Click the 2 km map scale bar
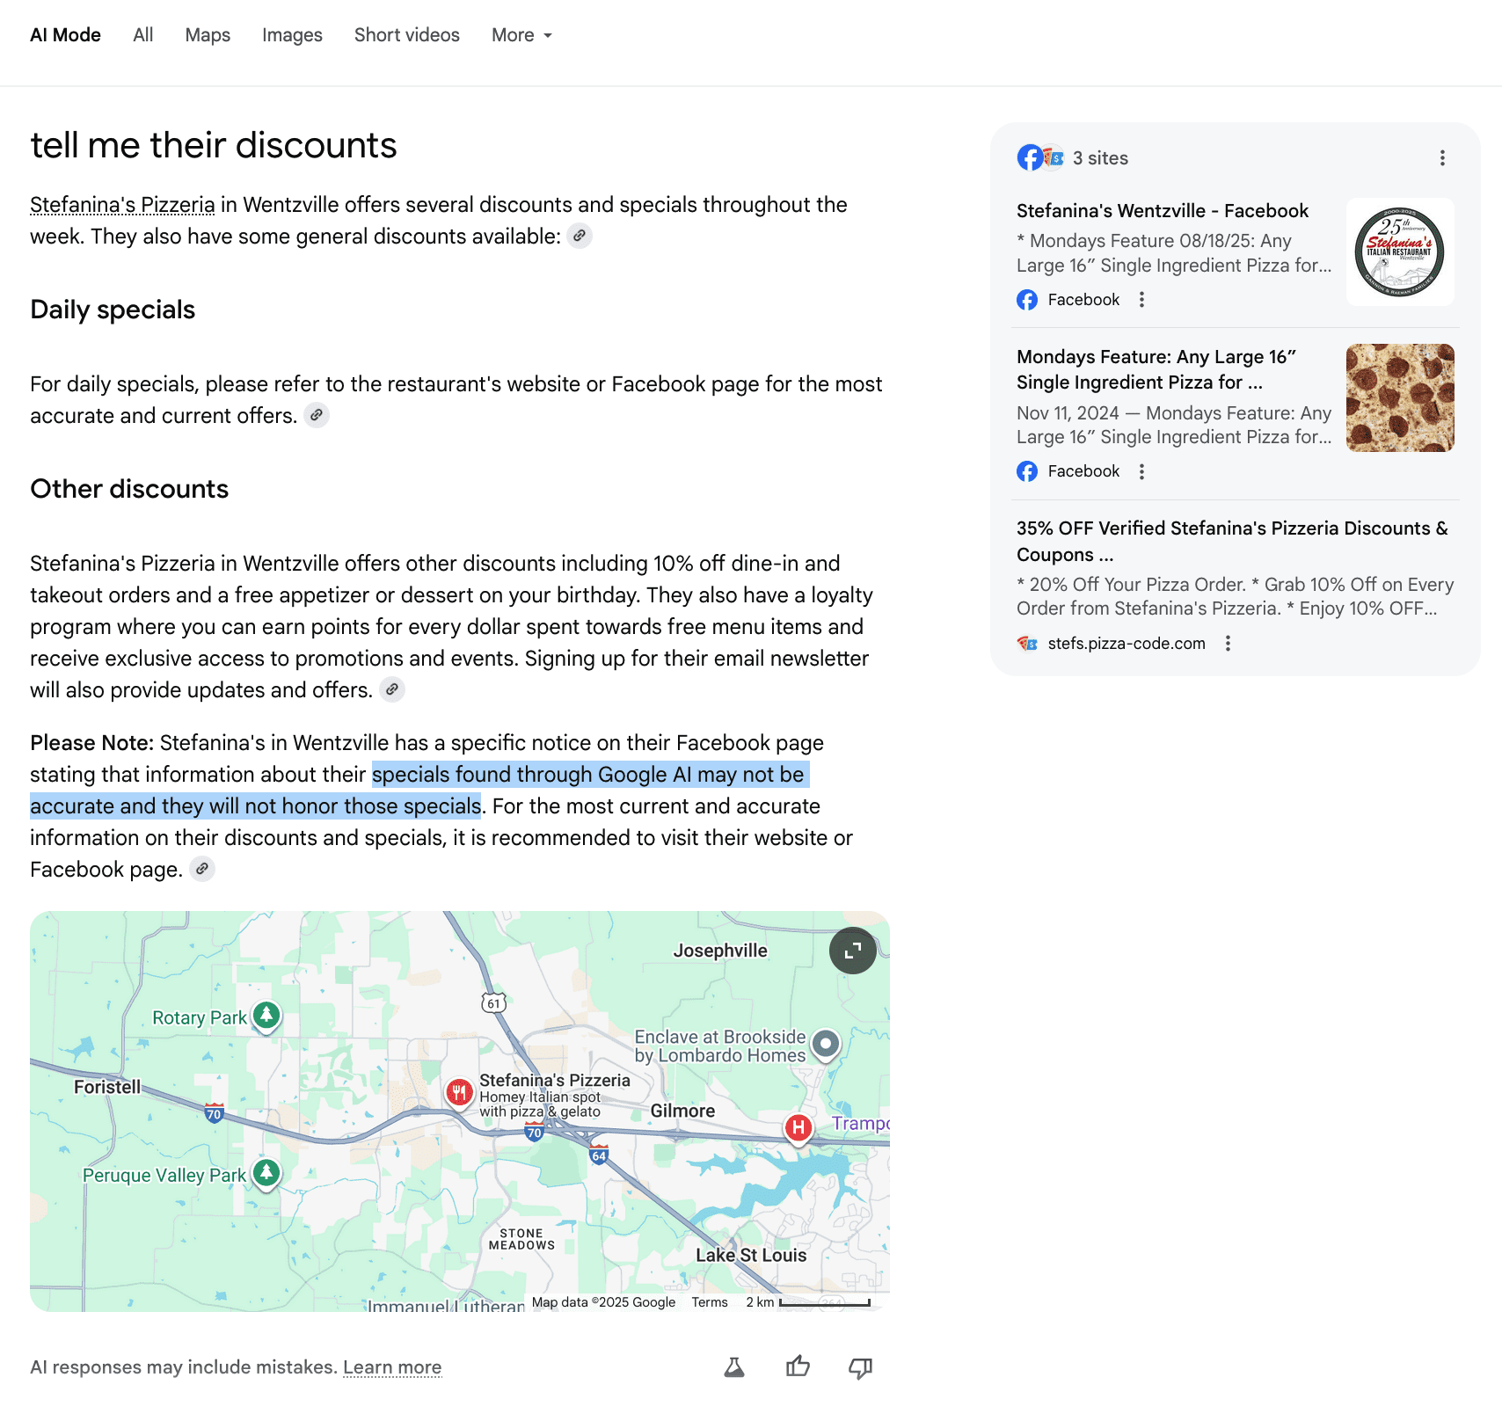 825,1302
